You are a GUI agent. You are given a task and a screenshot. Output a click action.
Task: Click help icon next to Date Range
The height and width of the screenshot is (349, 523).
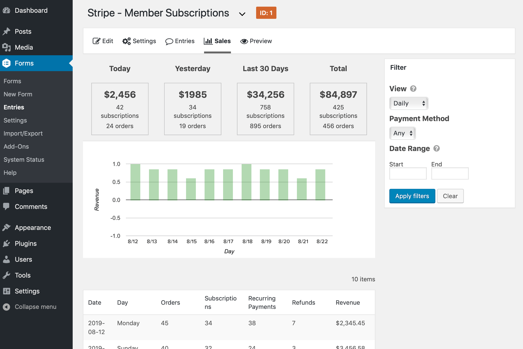(436, 148)
